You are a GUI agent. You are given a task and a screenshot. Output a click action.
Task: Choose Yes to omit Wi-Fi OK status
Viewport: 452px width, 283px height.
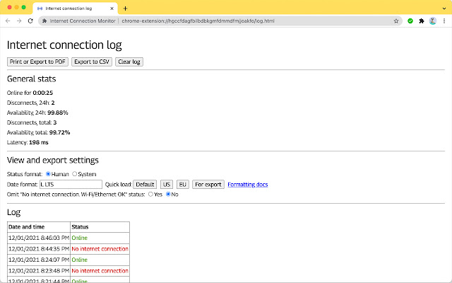pos(150,195)
